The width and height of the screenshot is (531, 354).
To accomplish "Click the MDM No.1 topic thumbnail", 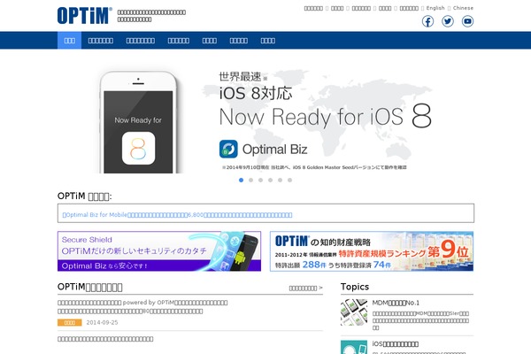I will [354, 312].
